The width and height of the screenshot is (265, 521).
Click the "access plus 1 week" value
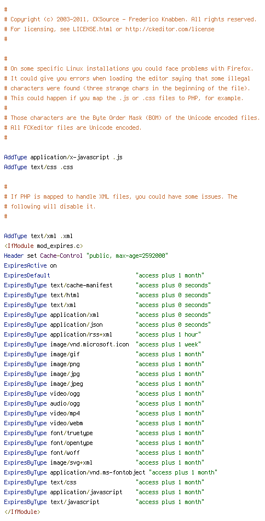point(168,344)
